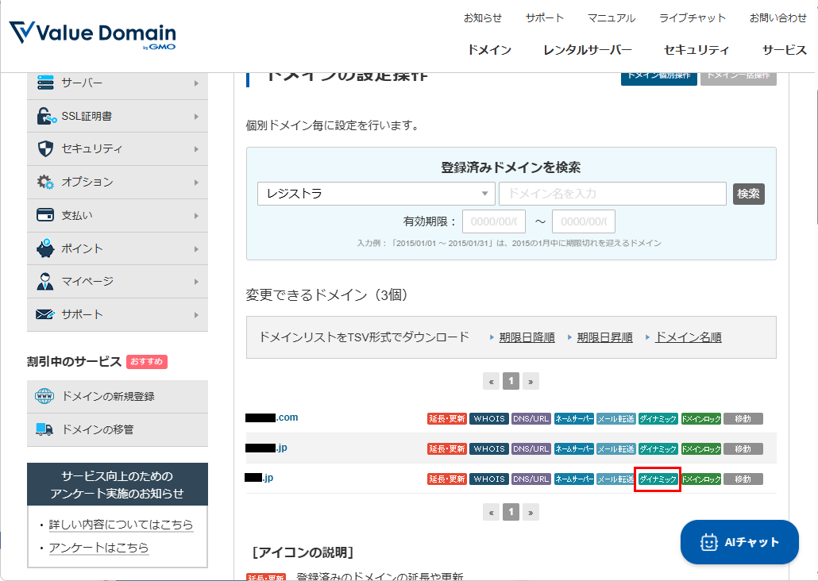Click the 有効期限 start date input field
818x581 pixels.
coord(493,221)
